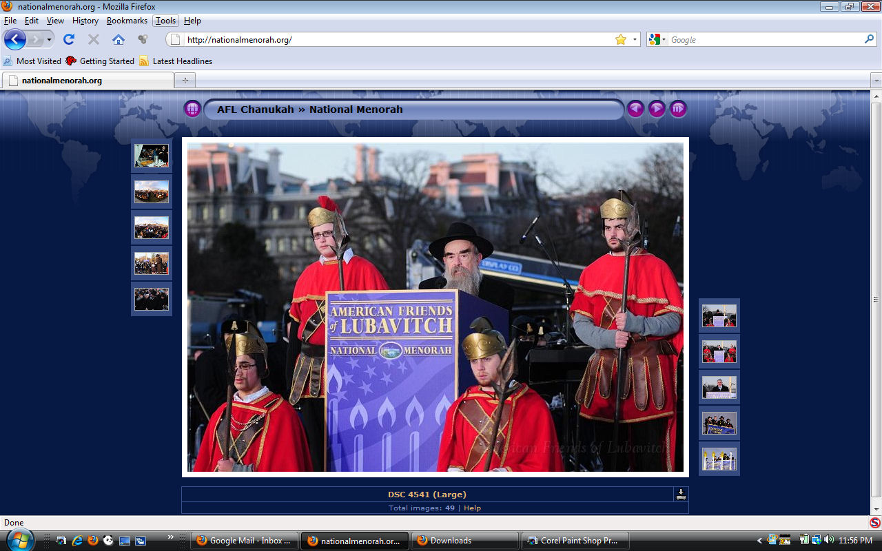The width and height of the screenshot is (882, 551).
Task: Open Most Visited bookmarks folder
Action: 33,61
